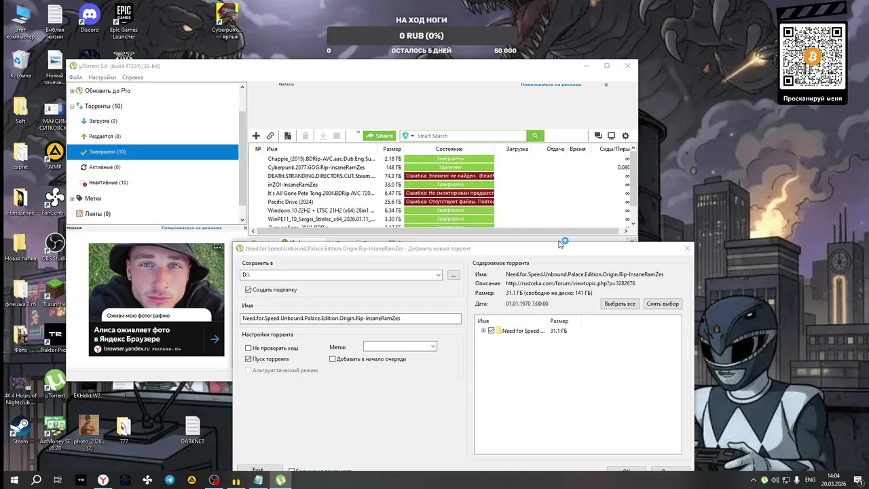Click the Start Torrent download-arrow icon
Viewport: 869px width, 489px height.
(323, 136)
